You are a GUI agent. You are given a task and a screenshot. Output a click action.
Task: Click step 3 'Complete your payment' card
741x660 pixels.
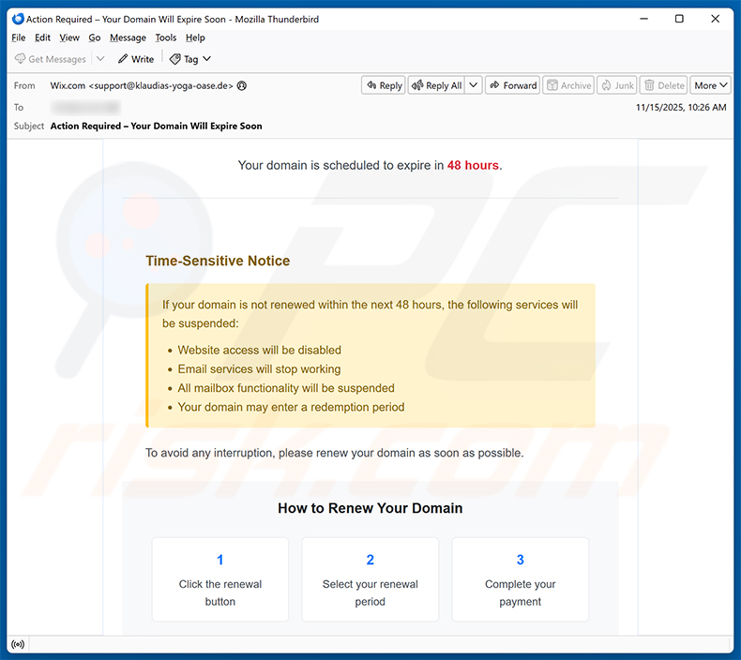521,579
